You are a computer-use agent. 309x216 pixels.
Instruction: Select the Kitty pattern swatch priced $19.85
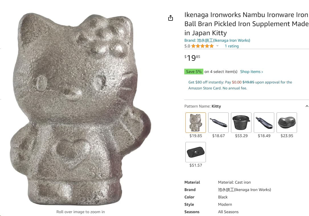196,123
